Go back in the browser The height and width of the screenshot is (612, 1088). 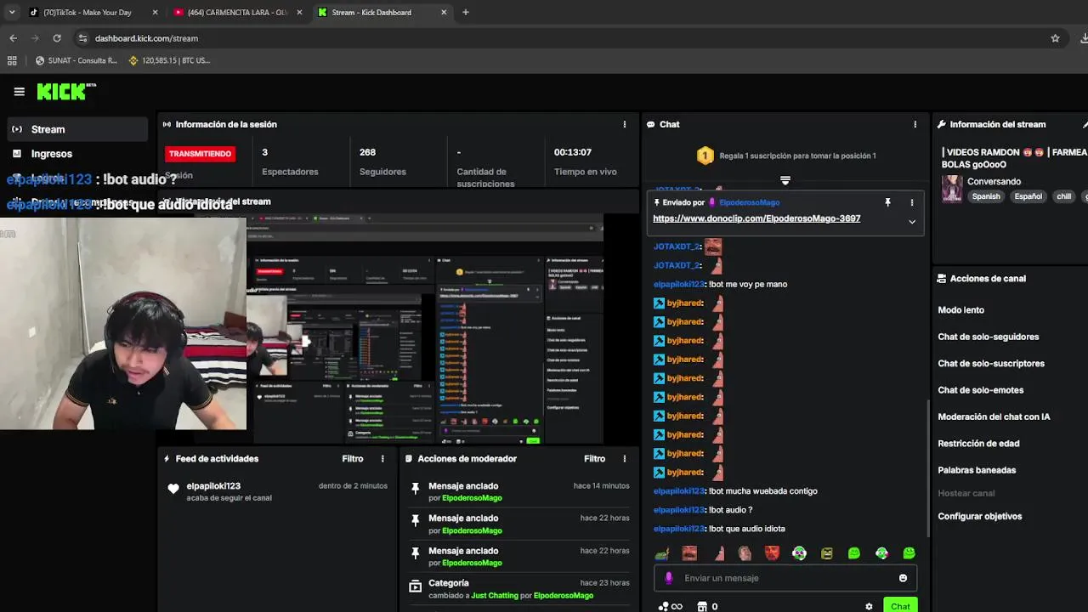click(13, 38)
